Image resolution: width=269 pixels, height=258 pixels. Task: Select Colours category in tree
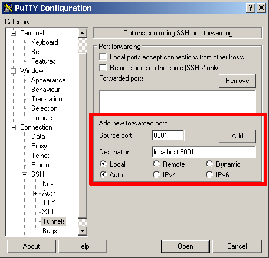pyautogui.click(x=42, y=118)
